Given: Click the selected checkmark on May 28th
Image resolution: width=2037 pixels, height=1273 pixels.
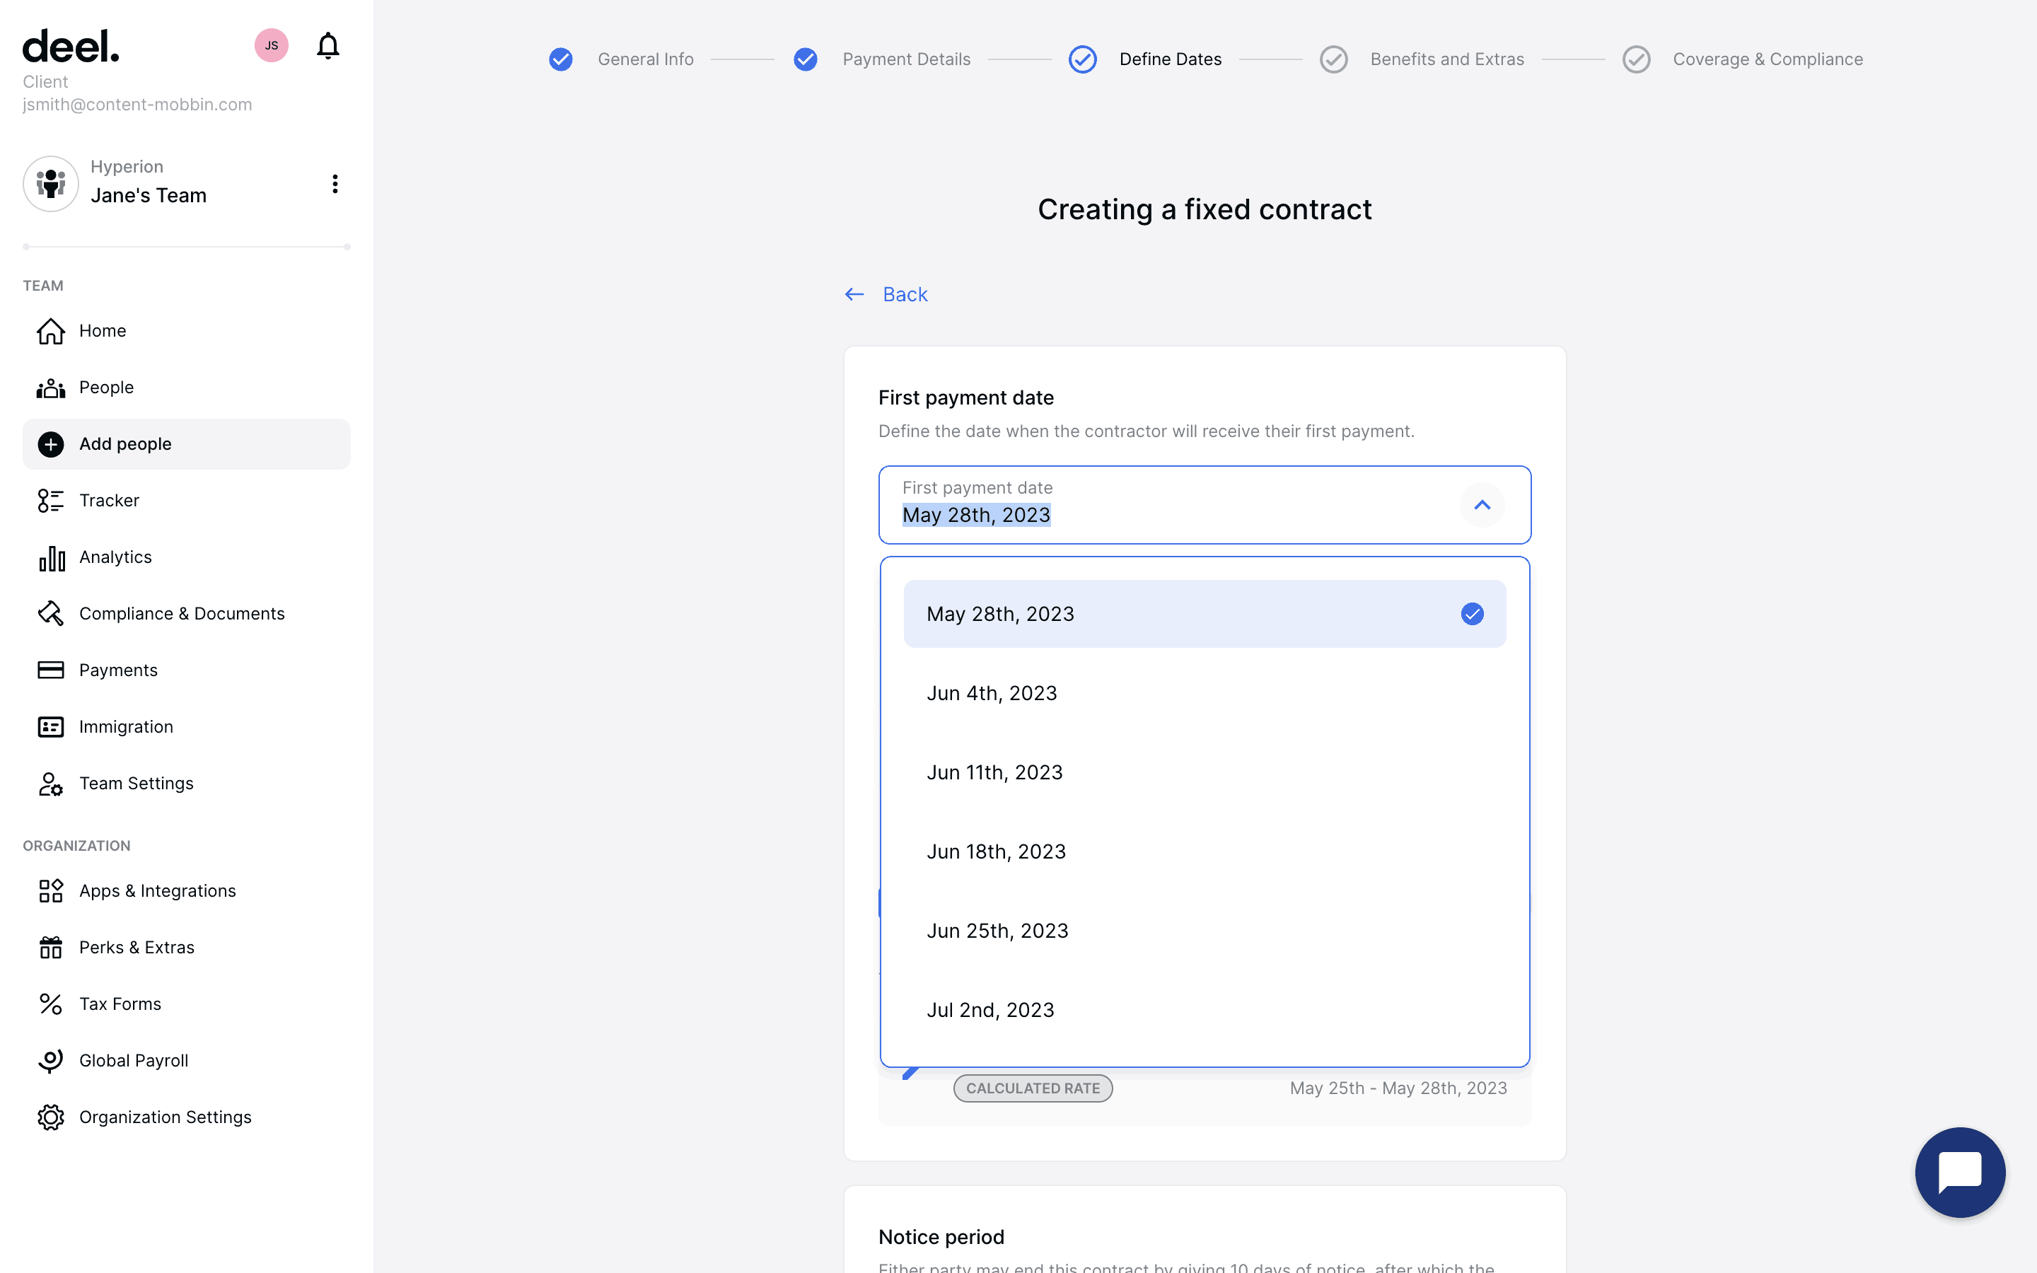Looking at the screenshot, I should [1472, 614].
